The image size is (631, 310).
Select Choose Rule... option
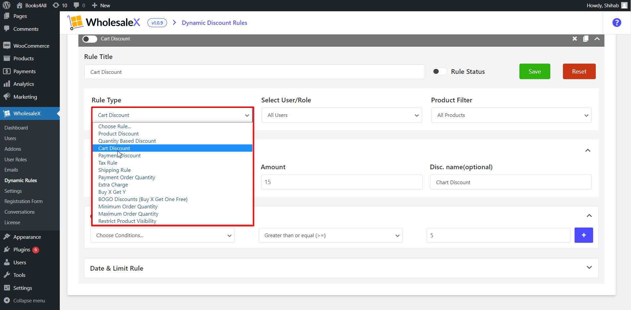coord(172,126)
